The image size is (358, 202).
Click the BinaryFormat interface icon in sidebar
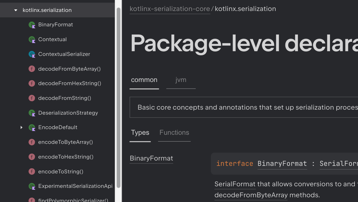click(32, 25)
